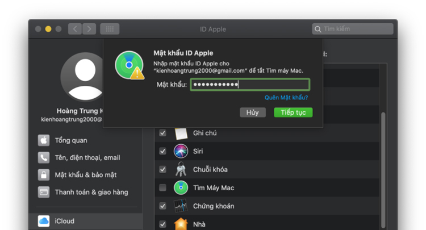Click the Mật khẩu ID Apple dialog heading
Screen dimensions: 426x230
(x=183, y=53)
